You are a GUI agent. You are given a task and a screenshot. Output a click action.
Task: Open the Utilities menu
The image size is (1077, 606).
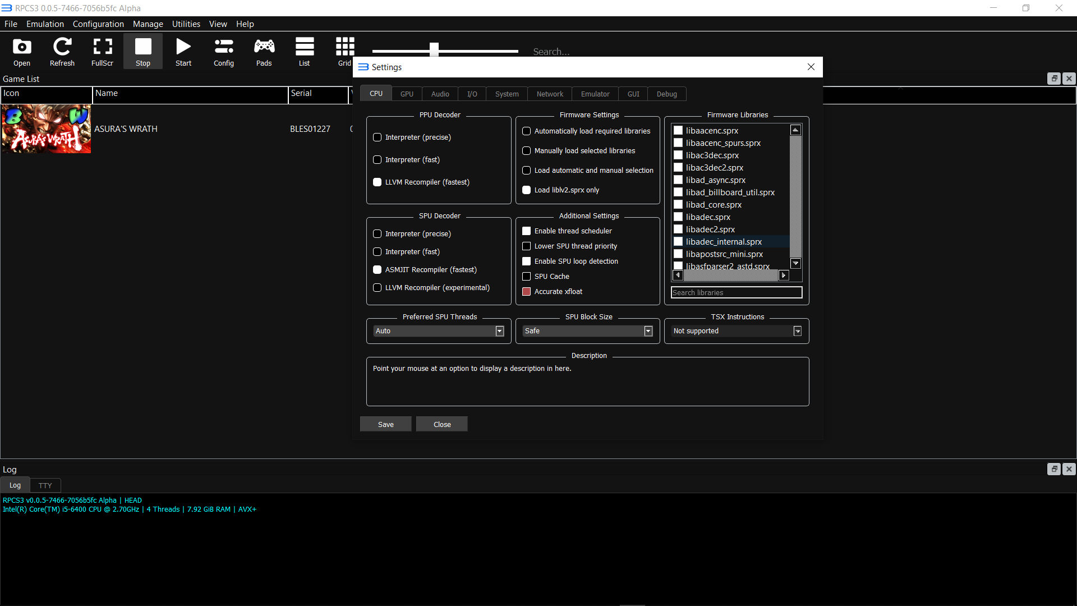(186, 24)
